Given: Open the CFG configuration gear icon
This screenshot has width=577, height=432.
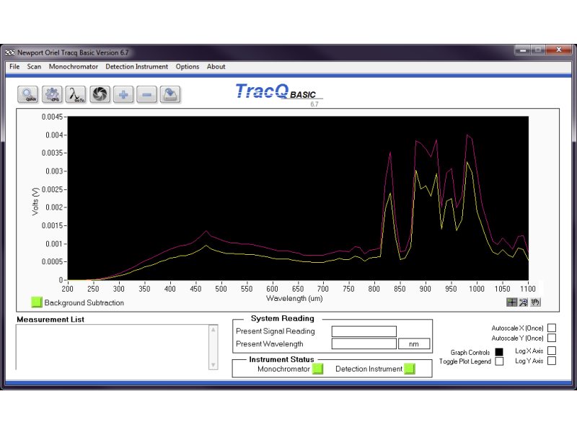Looking at the screenshot, I should pos(52,94).
